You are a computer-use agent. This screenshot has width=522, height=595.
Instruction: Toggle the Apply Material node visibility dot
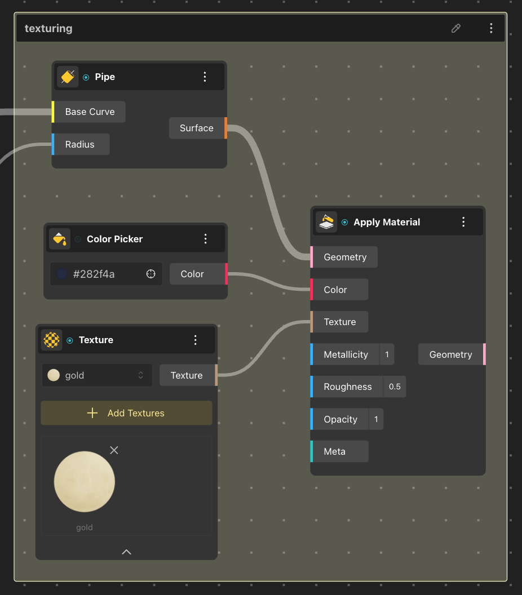click(344, 223)
